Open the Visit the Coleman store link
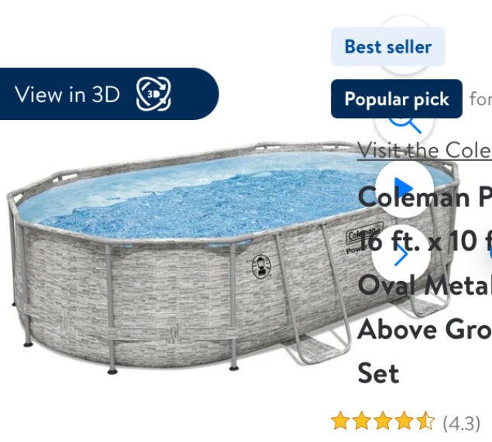The width and height of the screenshot is (492, 442). click(x=425, y=150)
